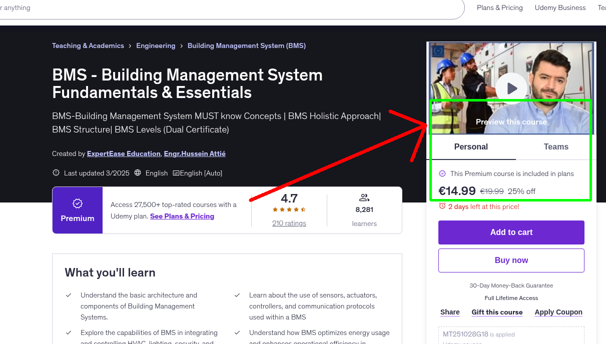Viewport: 606px width, 344px height.
Task: Click Apply Coupon
Action: (x=558, y=312)
